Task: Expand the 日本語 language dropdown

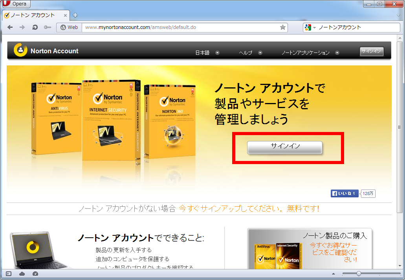Action: [207, 53]
